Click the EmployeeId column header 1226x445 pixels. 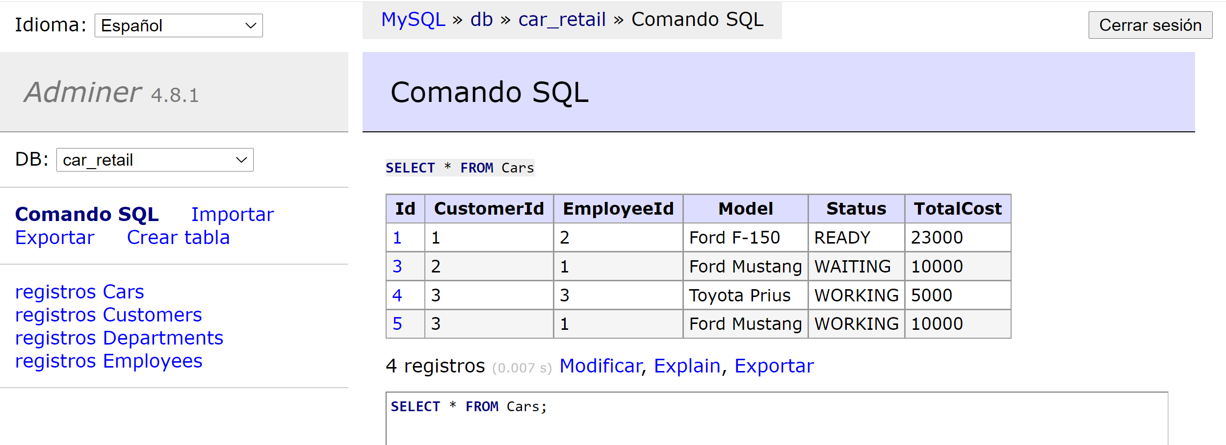click(618, 209)
